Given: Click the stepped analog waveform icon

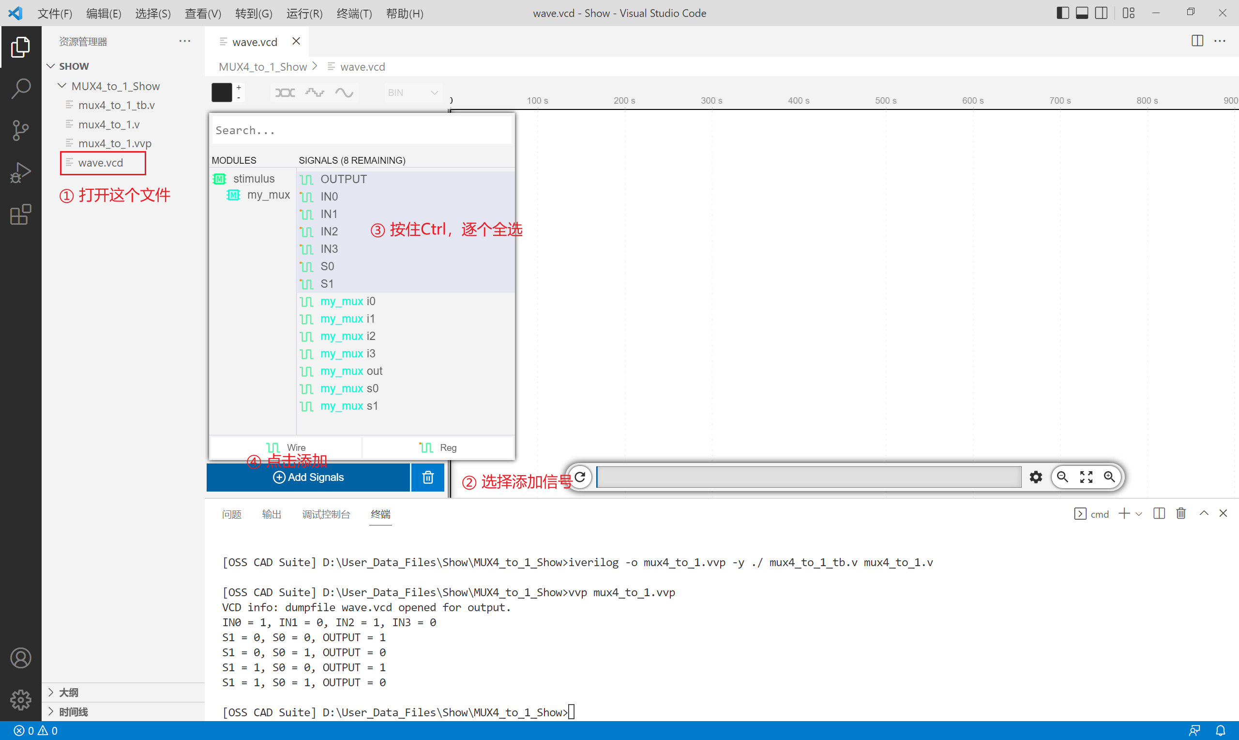Looking at the screenshot, I should (x=315, y=93).
